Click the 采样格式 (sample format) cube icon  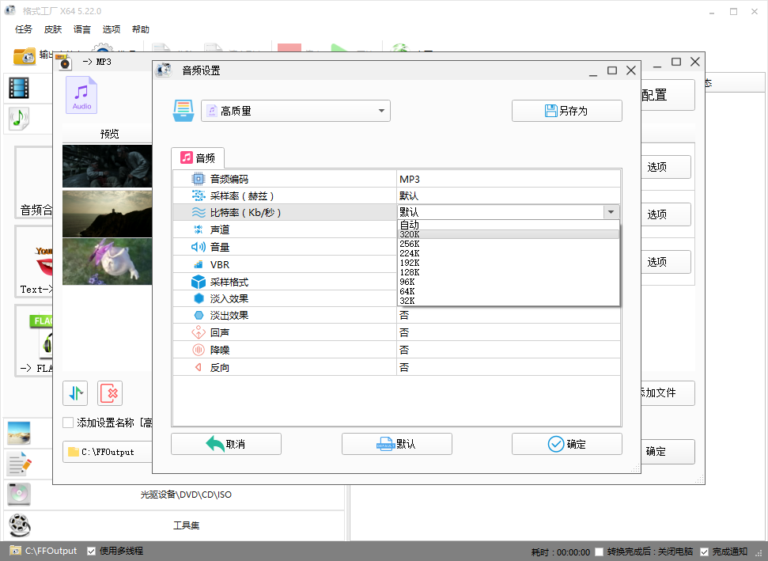(x=199, y=281)
